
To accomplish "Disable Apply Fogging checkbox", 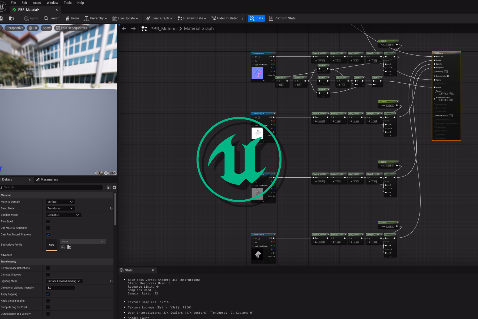I will point(48,294).
